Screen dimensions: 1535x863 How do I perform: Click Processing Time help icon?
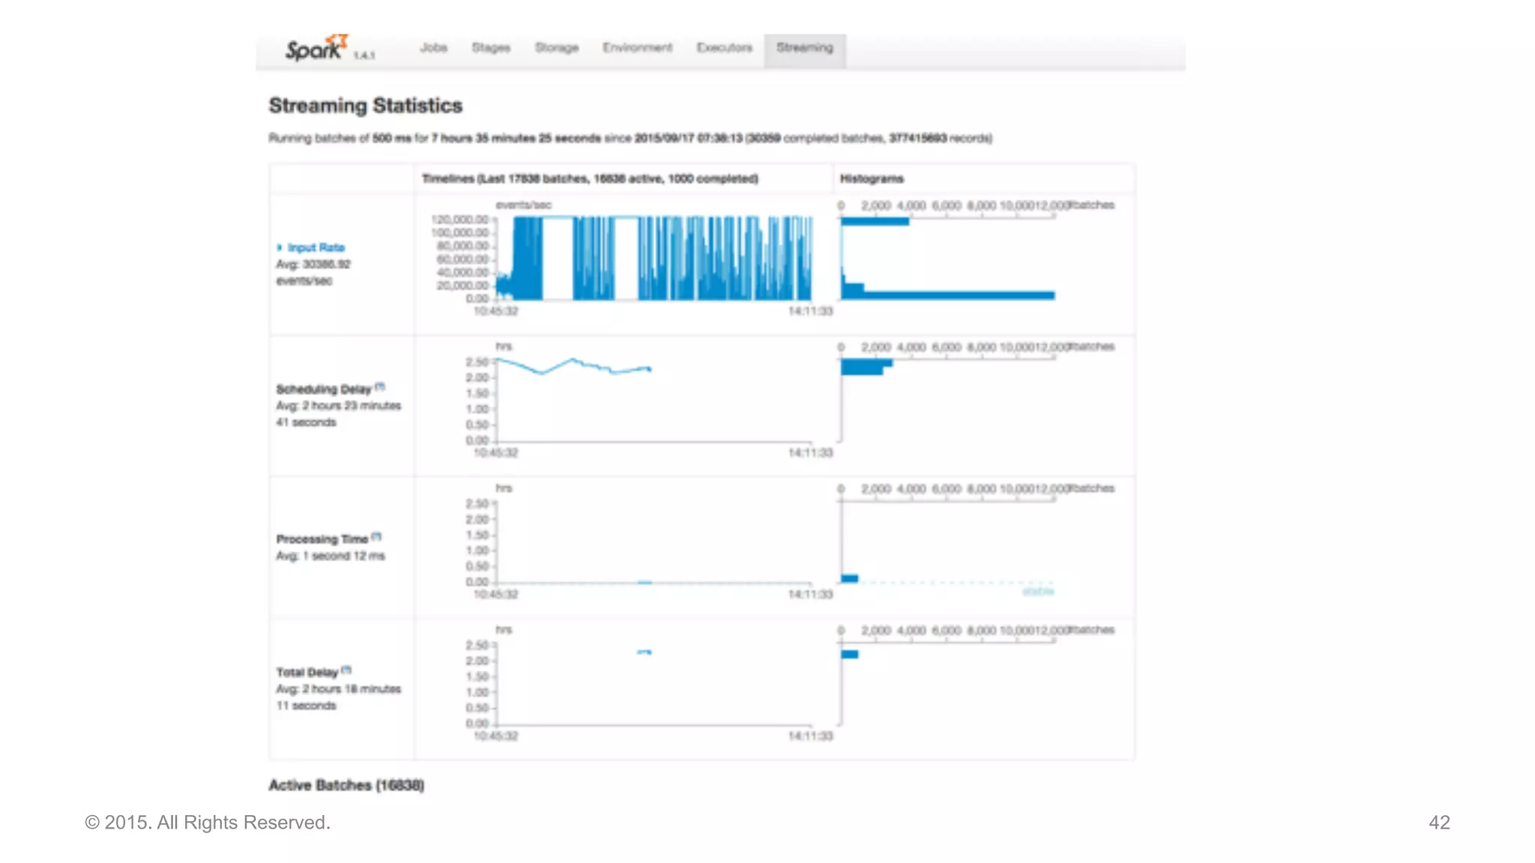point(376,536)
